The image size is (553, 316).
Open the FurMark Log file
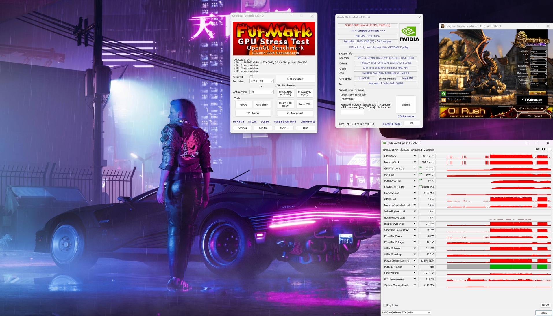[263, 128]
